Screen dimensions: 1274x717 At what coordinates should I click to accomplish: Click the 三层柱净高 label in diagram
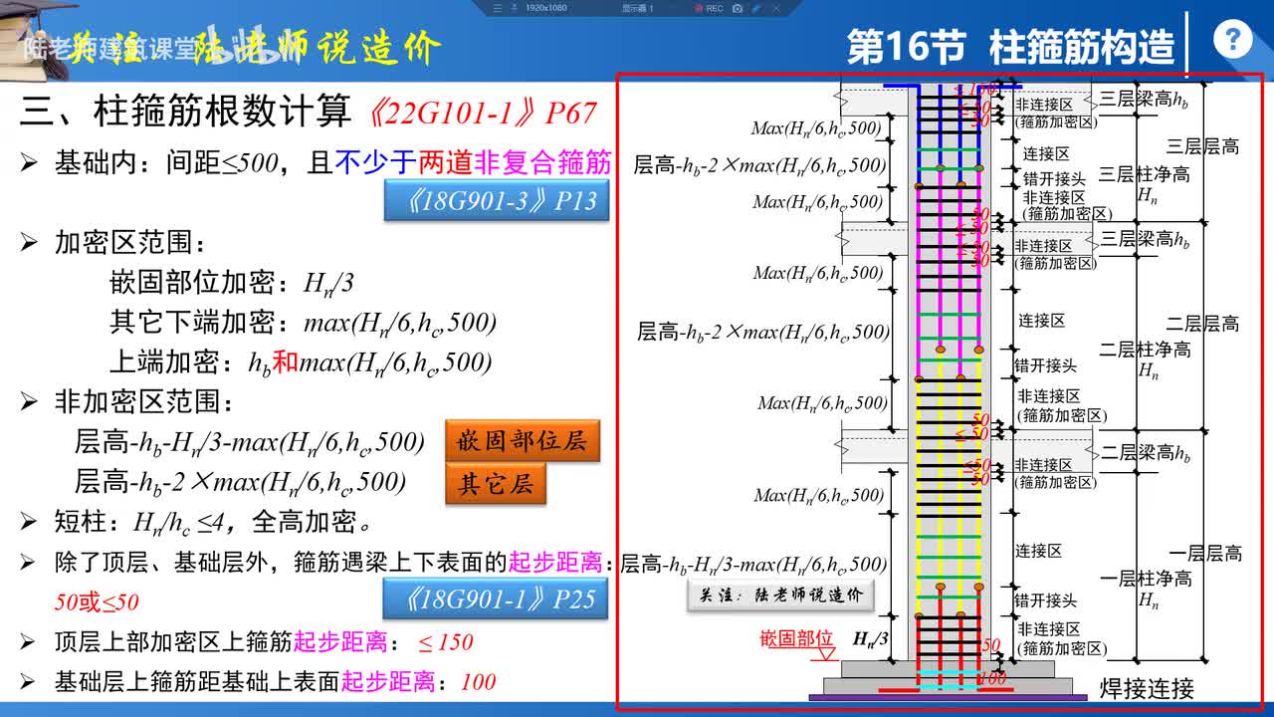click(1145, 175)
